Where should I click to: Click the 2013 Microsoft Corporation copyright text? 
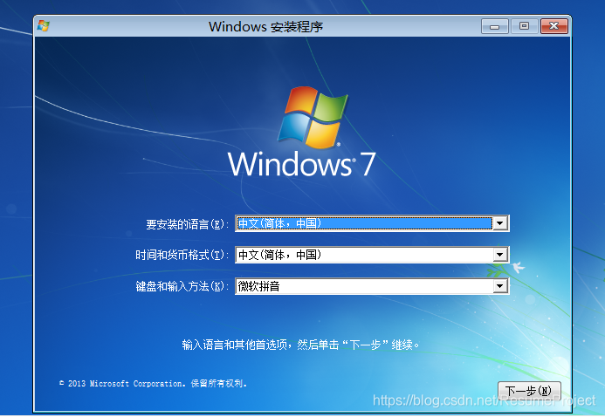(x=153, y=384)
